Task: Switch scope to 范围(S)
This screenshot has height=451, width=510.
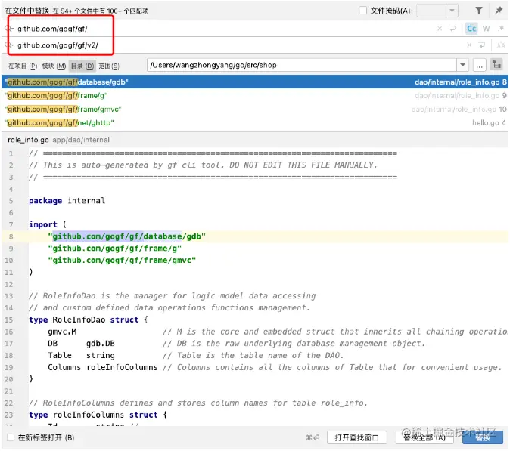Action: 109,66
